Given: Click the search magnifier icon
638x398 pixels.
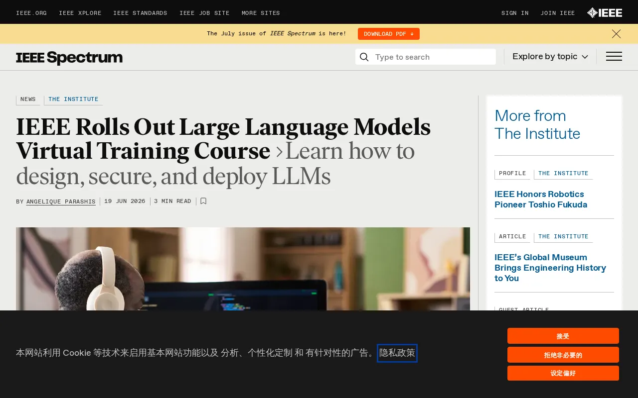Looking at the screenshot, I should pos(364,57).
